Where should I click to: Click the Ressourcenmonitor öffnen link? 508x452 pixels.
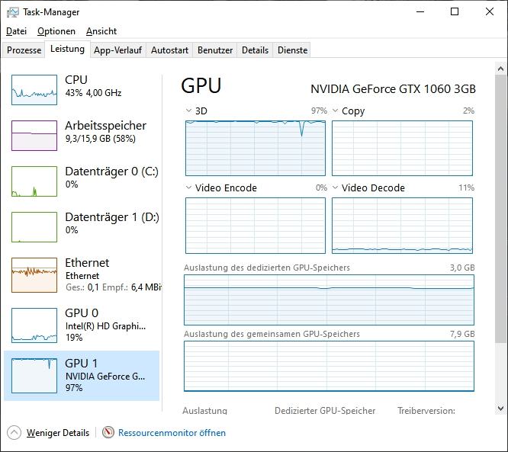click(172, 433)
